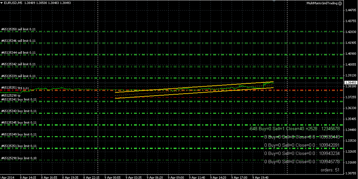
Task: Click the orders: 51 counter text
Action: pyautogui.click(x=330, y=170)
